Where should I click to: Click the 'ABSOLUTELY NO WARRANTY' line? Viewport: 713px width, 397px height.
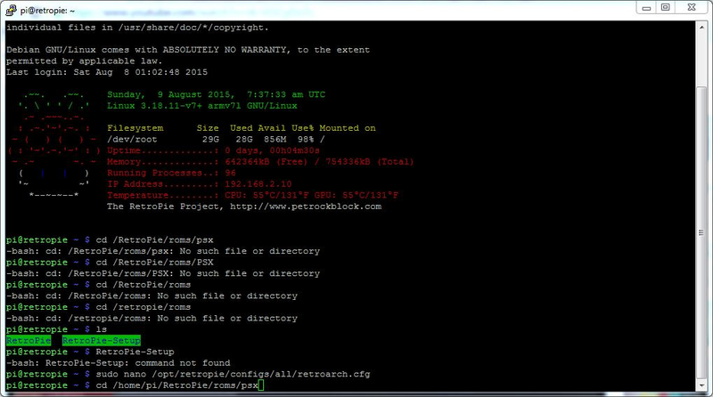[188, 50]
